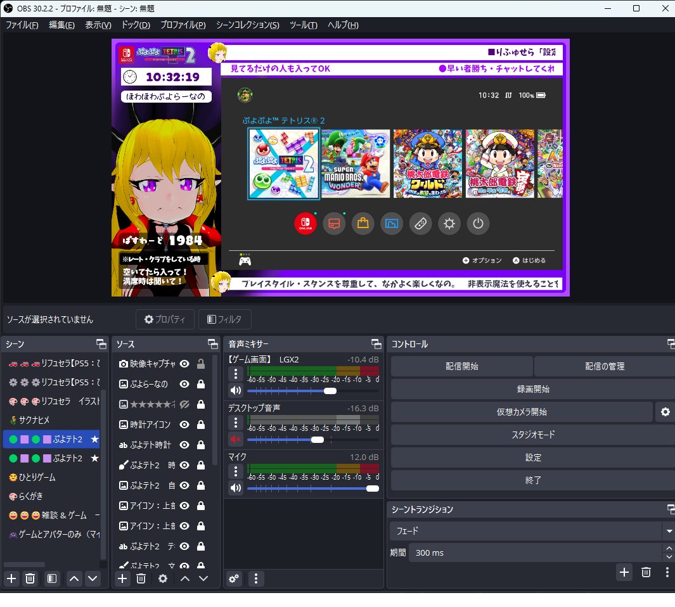Open advanced audio properties gears icon

(235, 578)
